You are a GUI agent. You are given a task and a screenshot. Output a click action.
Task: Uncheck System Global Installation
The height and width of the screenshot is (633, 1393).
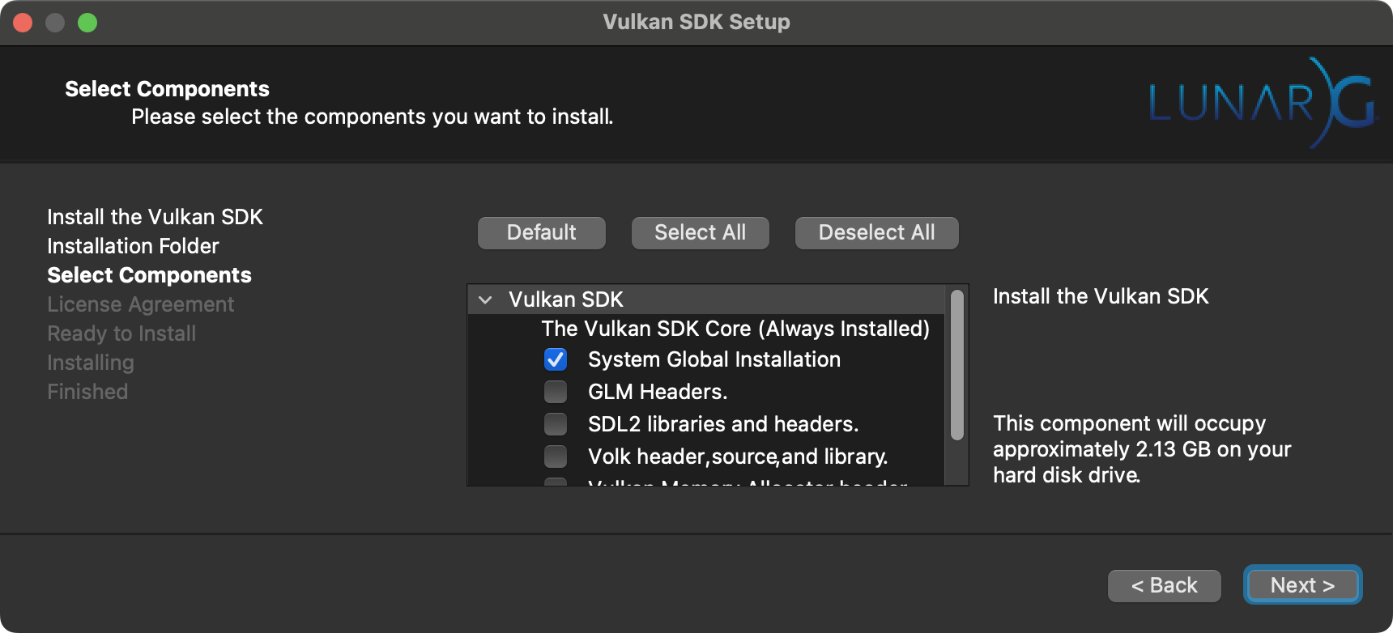[556, 359]
